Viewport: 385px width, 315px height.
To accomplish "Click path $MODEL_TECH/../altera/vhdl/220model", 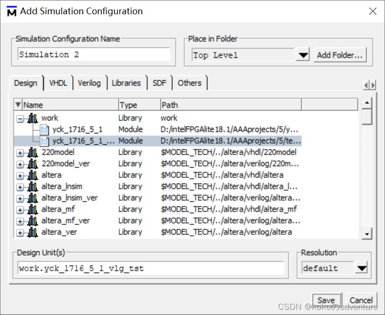I will click(x=228, y=152).
